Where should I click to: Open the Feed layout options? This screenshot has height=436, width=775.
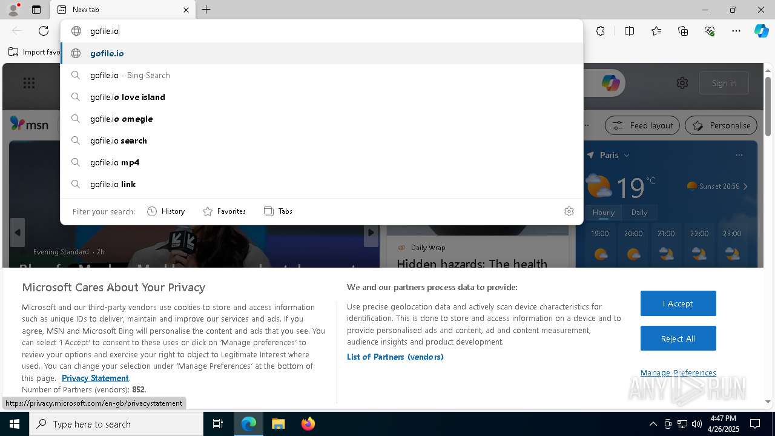[x=642, y=125]
